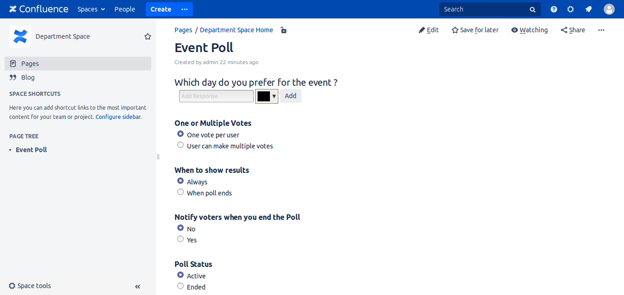This screenshot has height=295, width=624.
Task: Click the help question mark icon
Action: (x=554, y=9)
